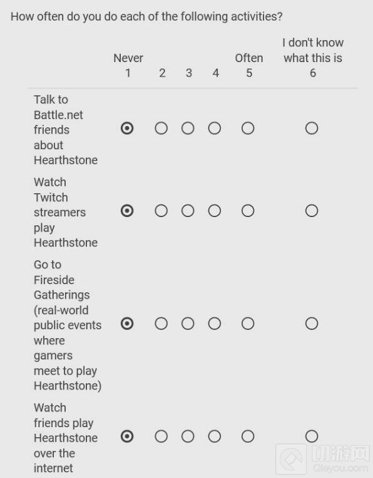Select rating 4 for Fireside Gatherings

[x=215, y=324]
